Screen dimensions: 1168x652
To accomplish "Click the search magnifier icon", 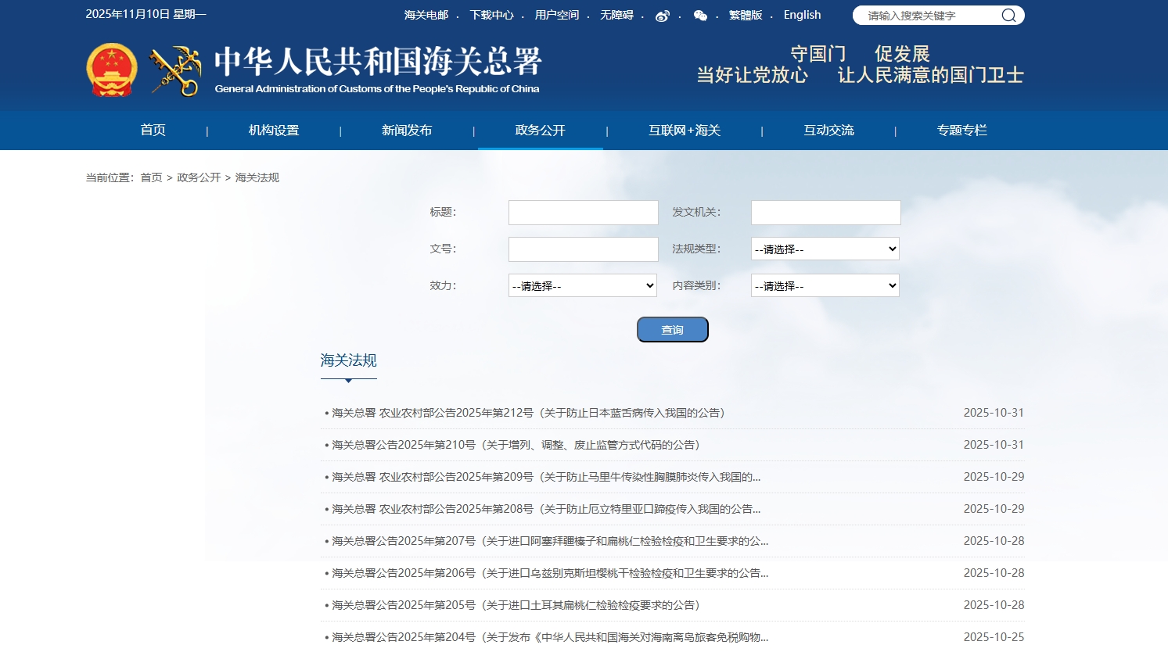I will click(1008, 16).
